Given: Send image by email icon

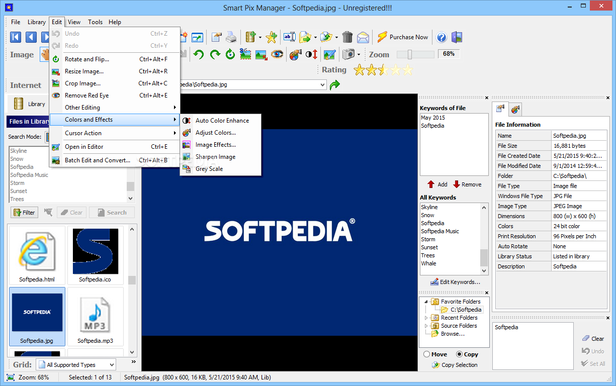Looking at the screenshot, I should point(363,37).
